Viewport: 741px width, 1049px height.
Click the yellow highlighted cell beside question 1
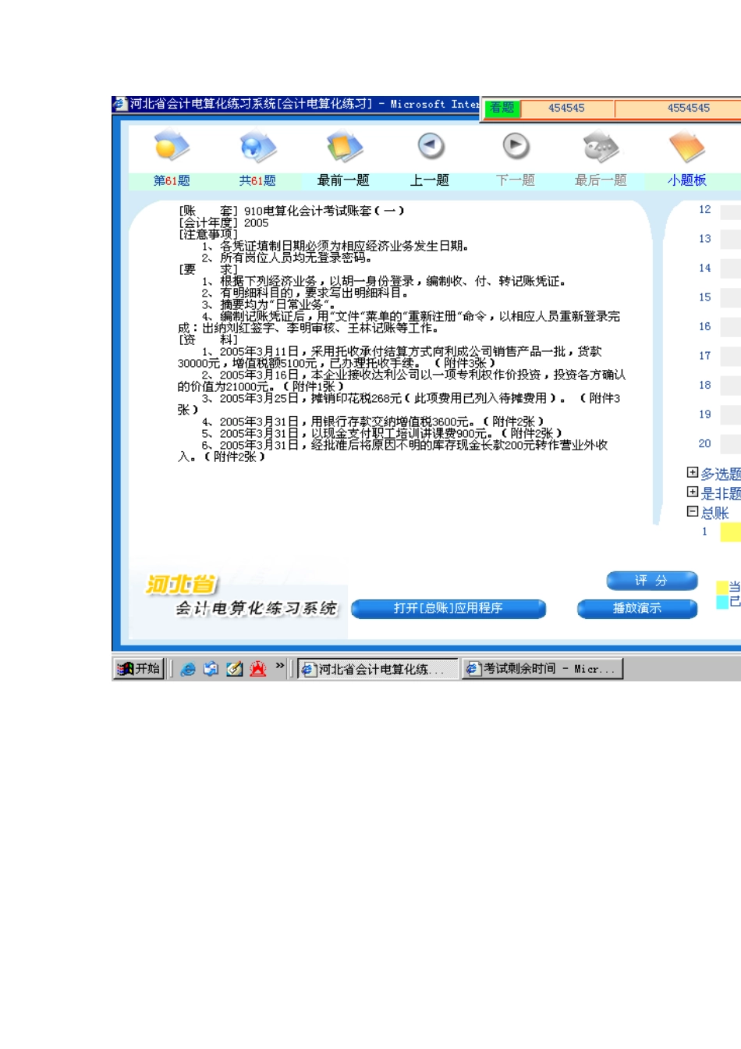point(730,532)
